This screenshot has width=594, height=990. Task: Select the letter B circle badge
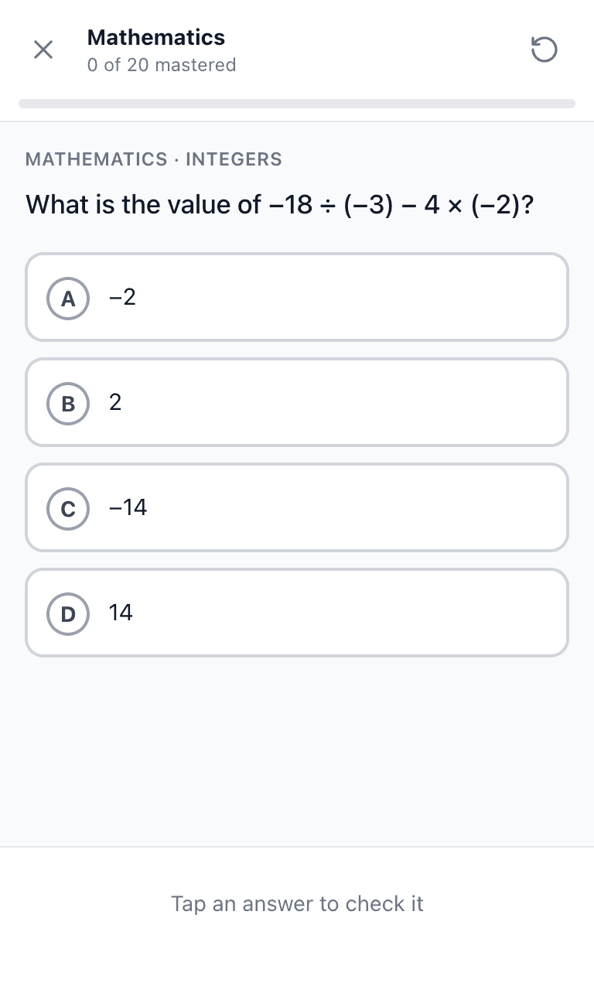click(x=68, y=403)
